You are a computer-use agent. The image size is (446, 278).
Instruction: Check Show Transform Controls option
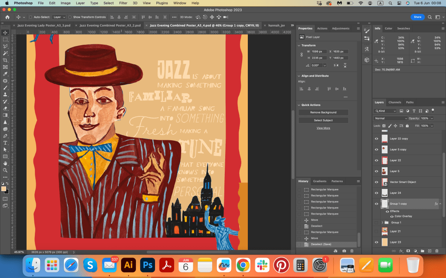point(70,17)
